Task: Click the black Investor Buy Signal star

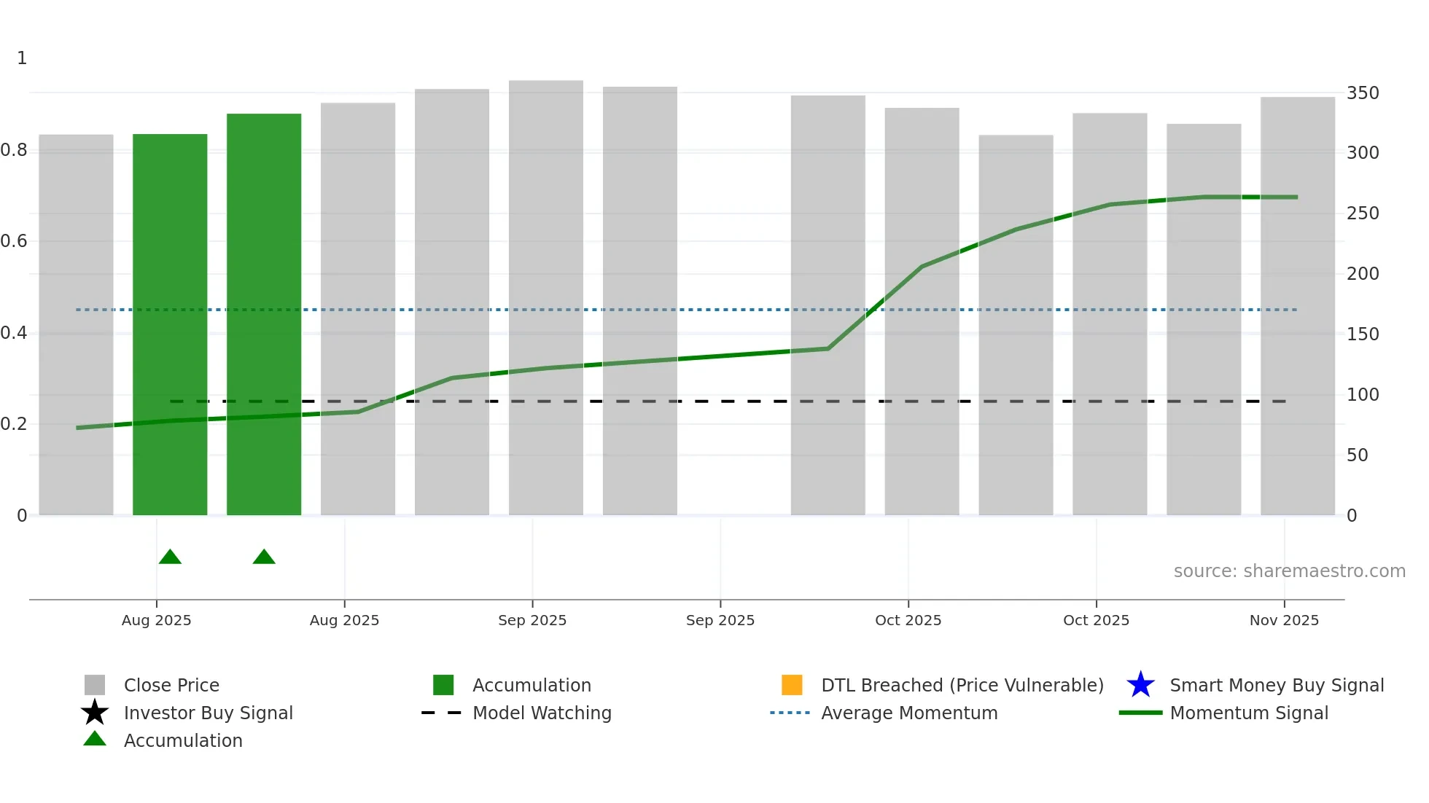Action: tap(95, 713)
